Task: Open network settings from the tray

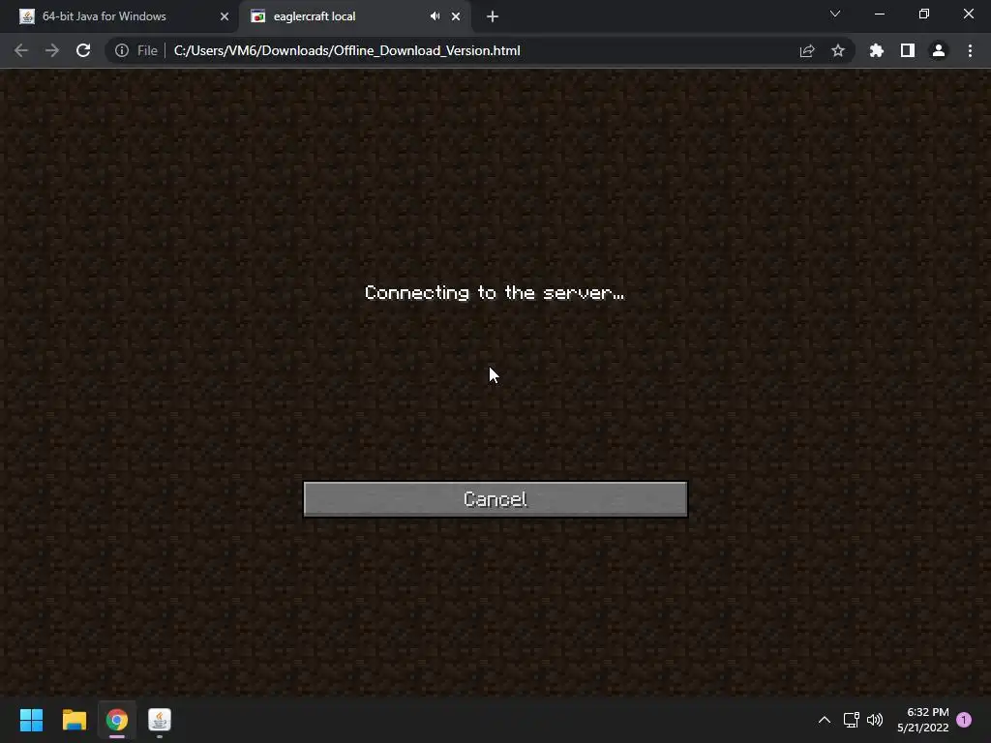Action: [851, 720]
